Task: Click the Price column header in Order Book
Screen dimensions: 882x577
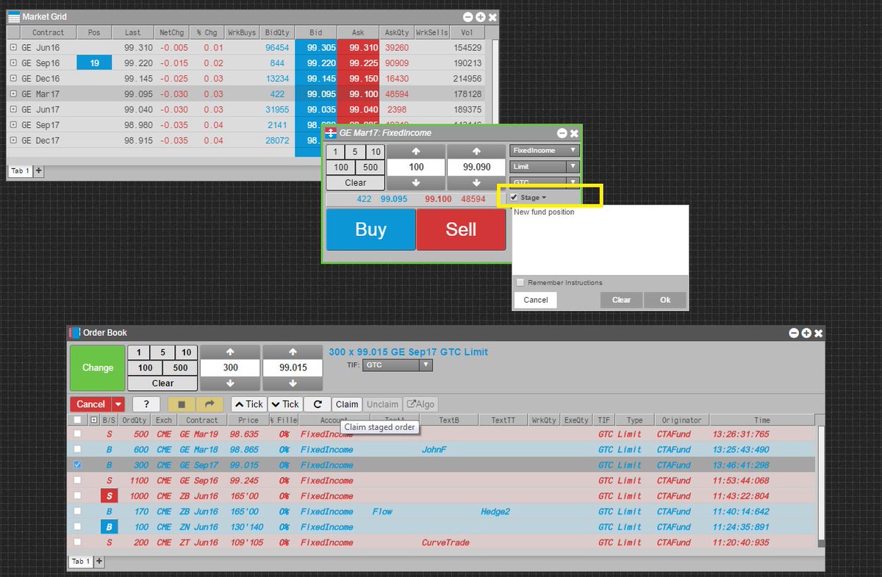Action: [248, 420]
